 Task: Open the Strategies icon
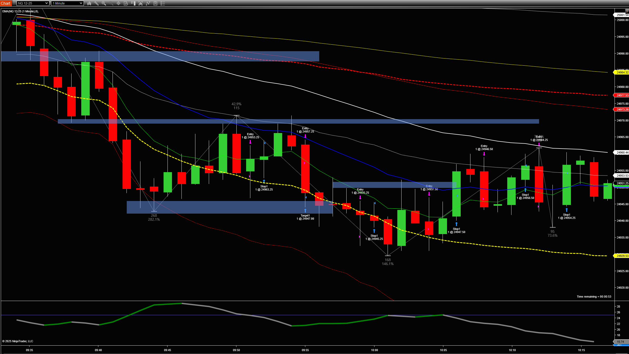[x=155, y=3]
